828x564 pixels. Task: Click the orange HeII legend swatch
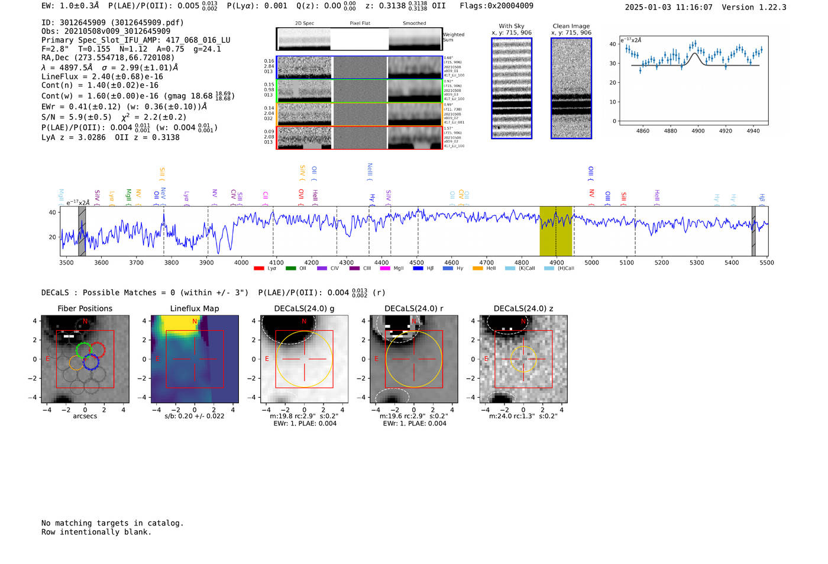click(x=478, y=269)
